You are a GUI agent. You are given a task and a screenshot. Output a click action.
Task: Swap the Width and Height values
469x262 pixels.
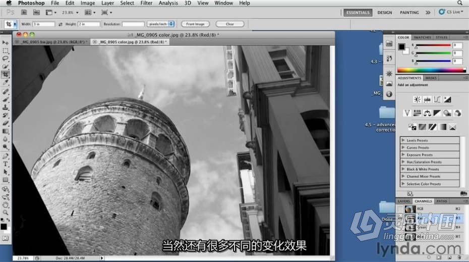[x=61, y=24]
